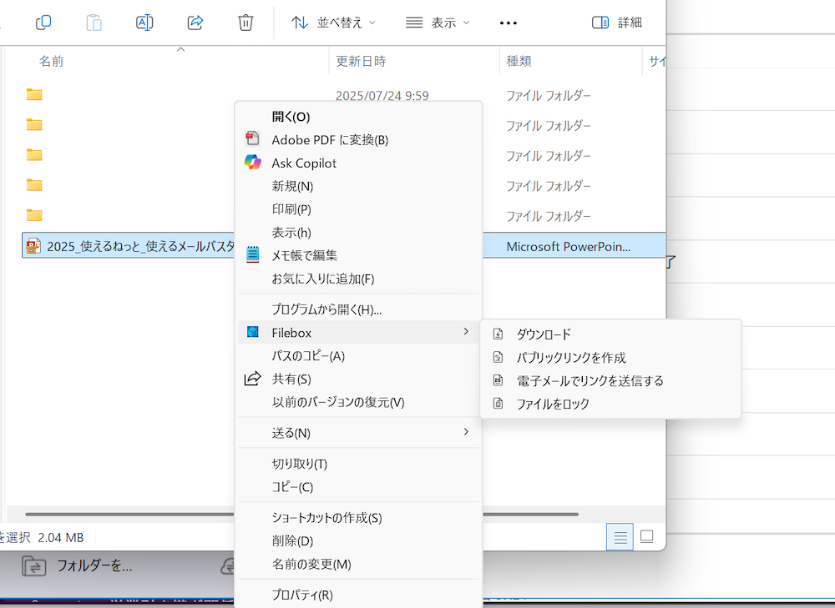Click the Delete trash icon in toolbar

click(x=245, y=23)
